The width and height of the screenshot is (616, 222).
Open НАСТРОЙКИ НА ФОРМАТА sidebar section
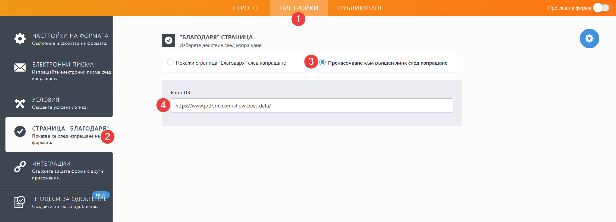click(56, 39)
